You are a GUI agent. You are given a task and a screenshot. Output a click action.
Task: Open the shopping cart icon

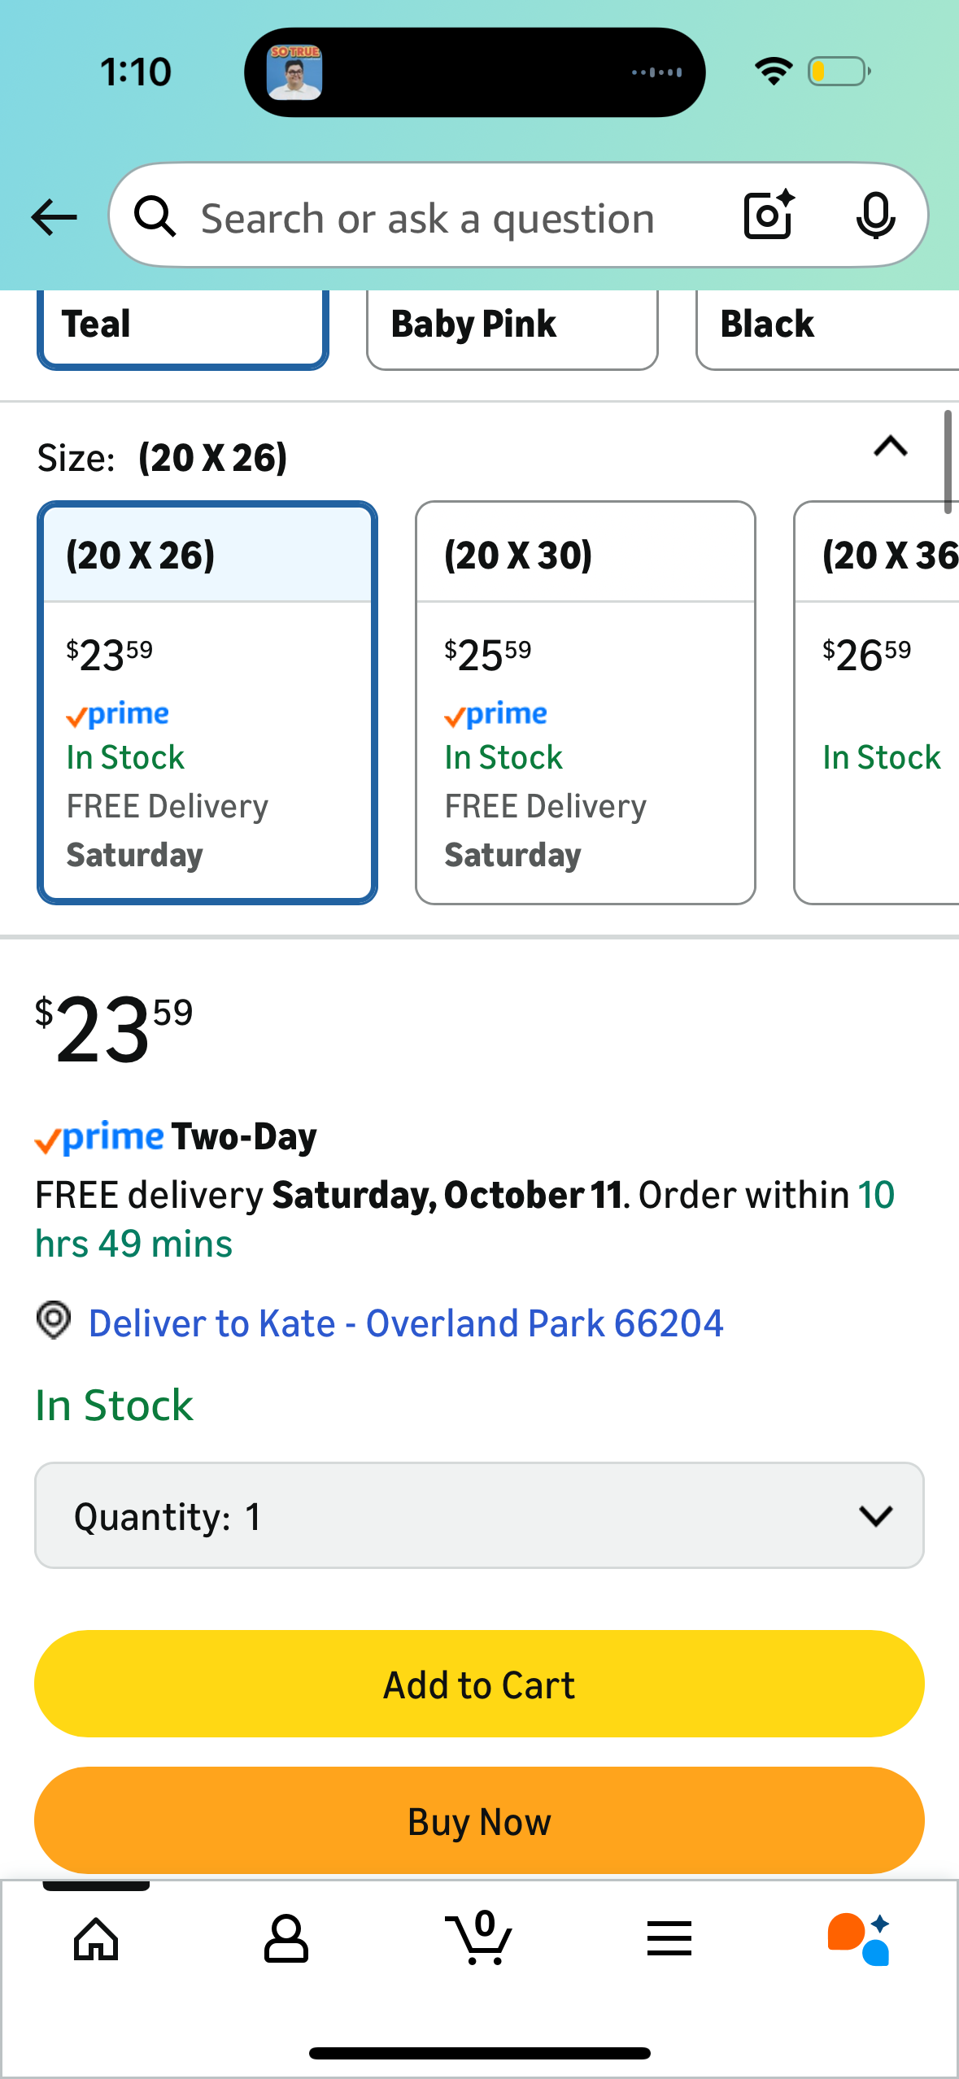tap(479, 1939)
